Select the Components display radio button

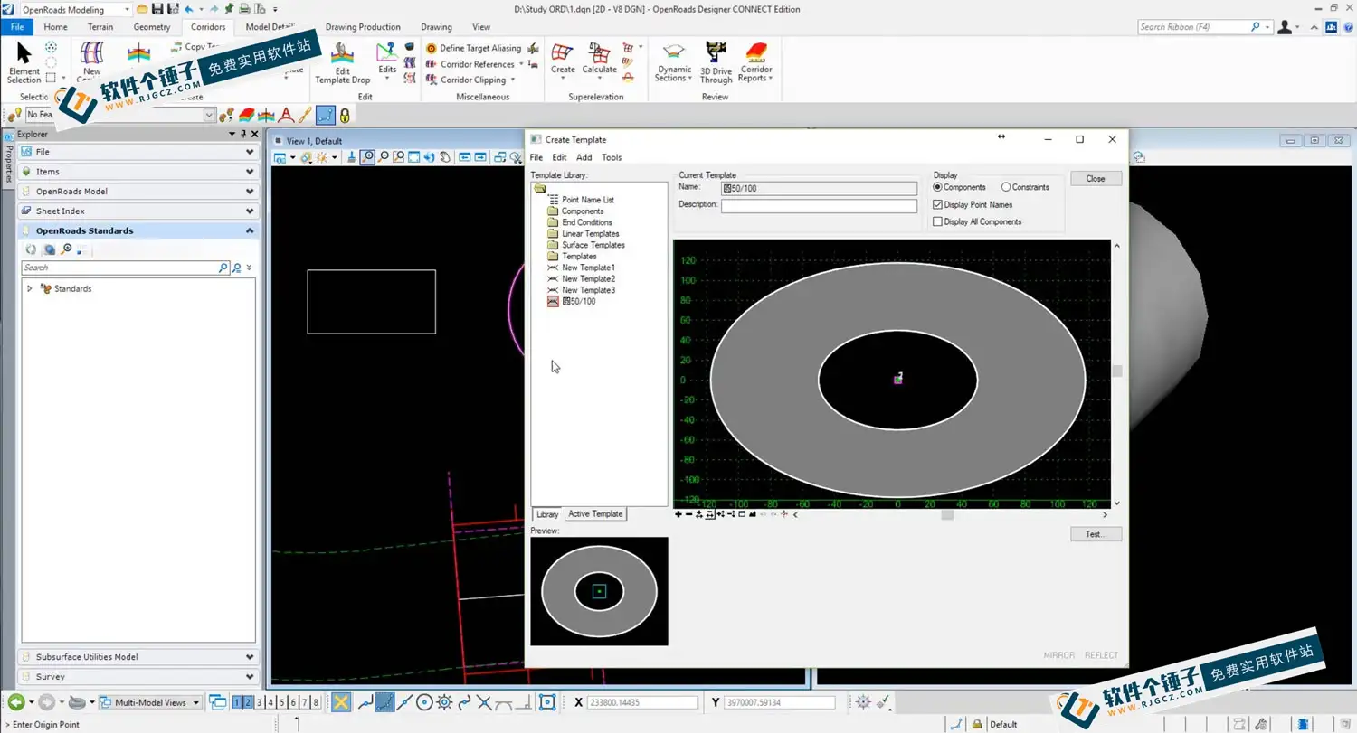point(937,187)
